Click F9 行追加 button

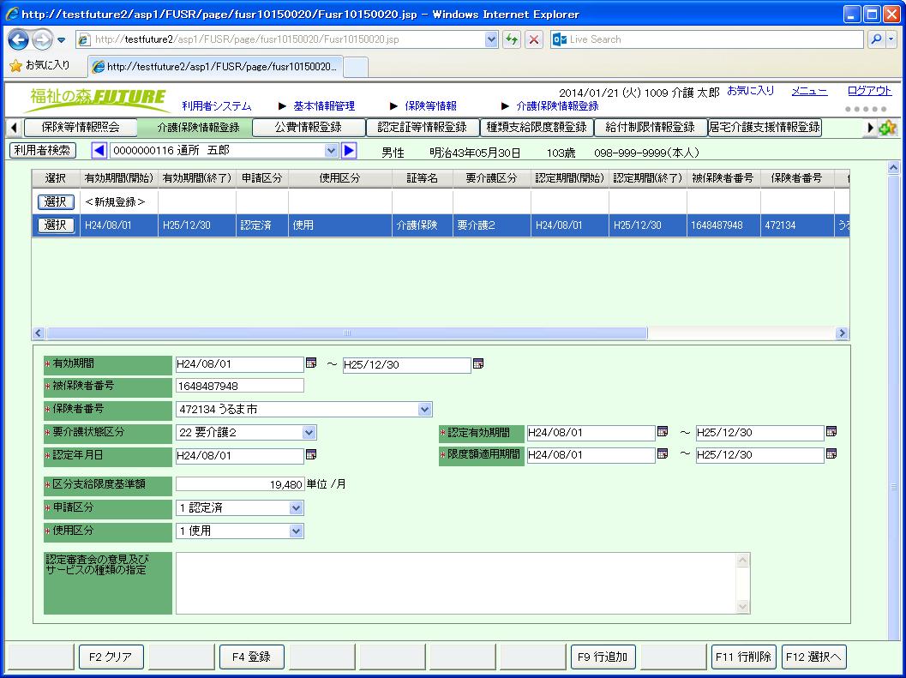click(x=603, y=657)
